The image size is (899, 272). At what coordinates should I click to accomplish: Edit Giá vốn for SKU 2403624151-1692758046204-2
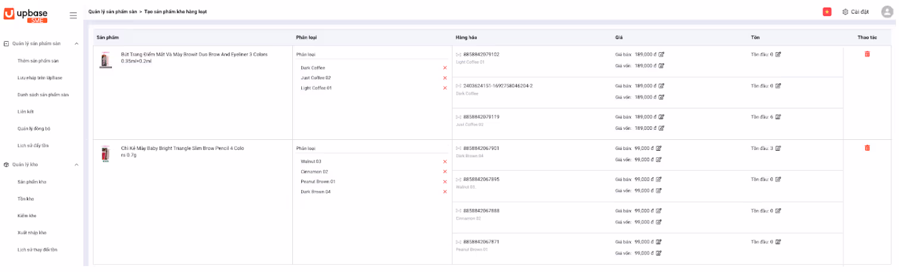661,97
